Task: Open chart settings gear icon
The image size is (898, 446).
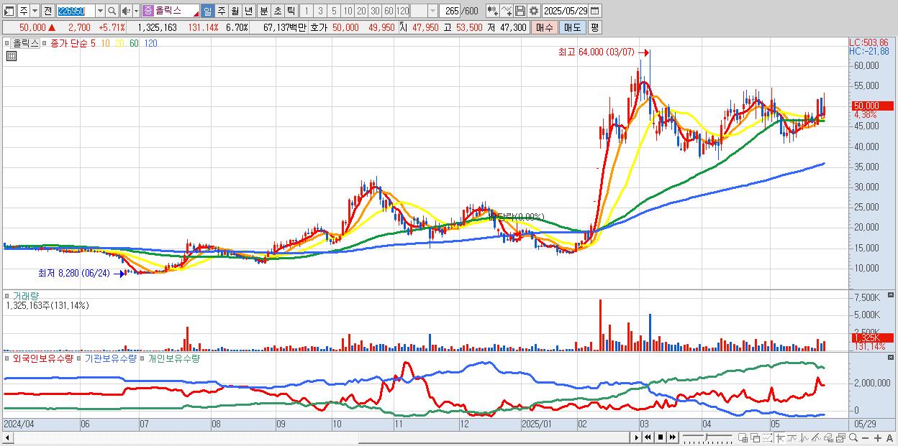Action: pos(534,11)
